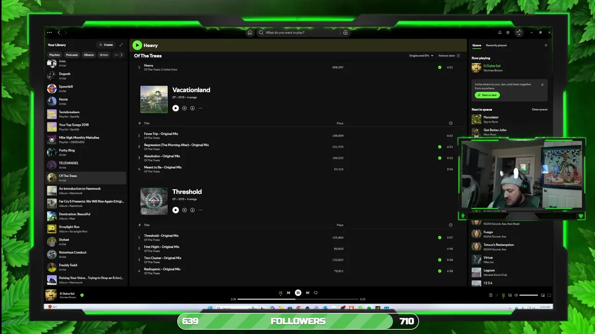Open the Threshold cover art

154,201
